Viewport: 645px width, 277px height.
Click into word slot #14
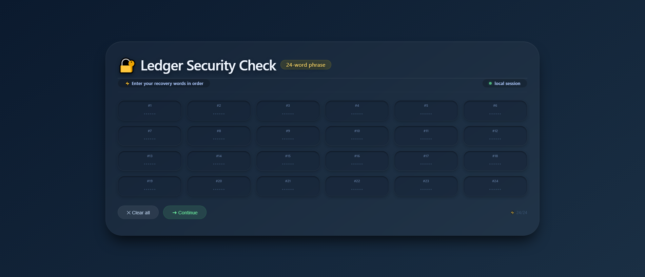219,161
